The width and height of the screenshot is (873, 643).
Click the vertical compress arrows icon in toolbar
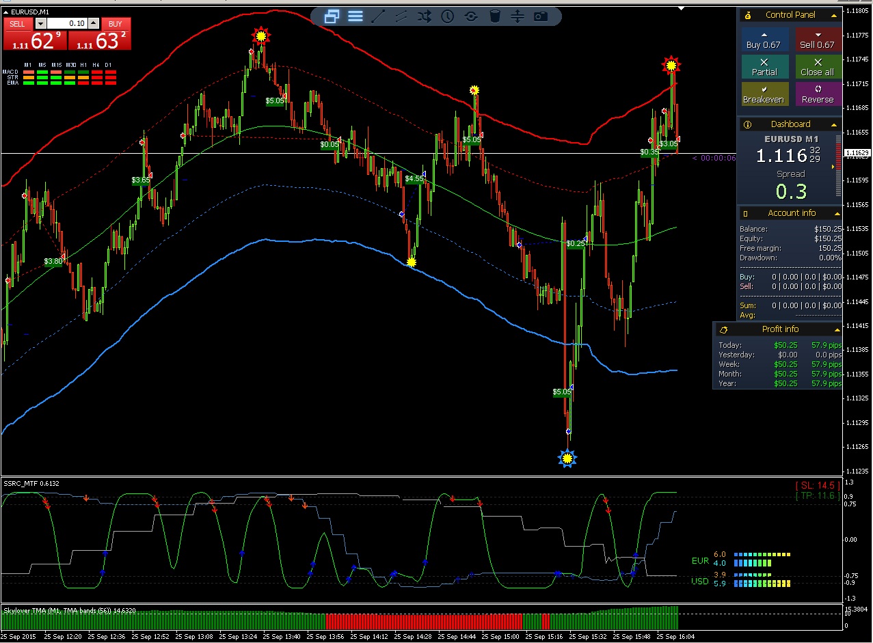click(518, 16)
